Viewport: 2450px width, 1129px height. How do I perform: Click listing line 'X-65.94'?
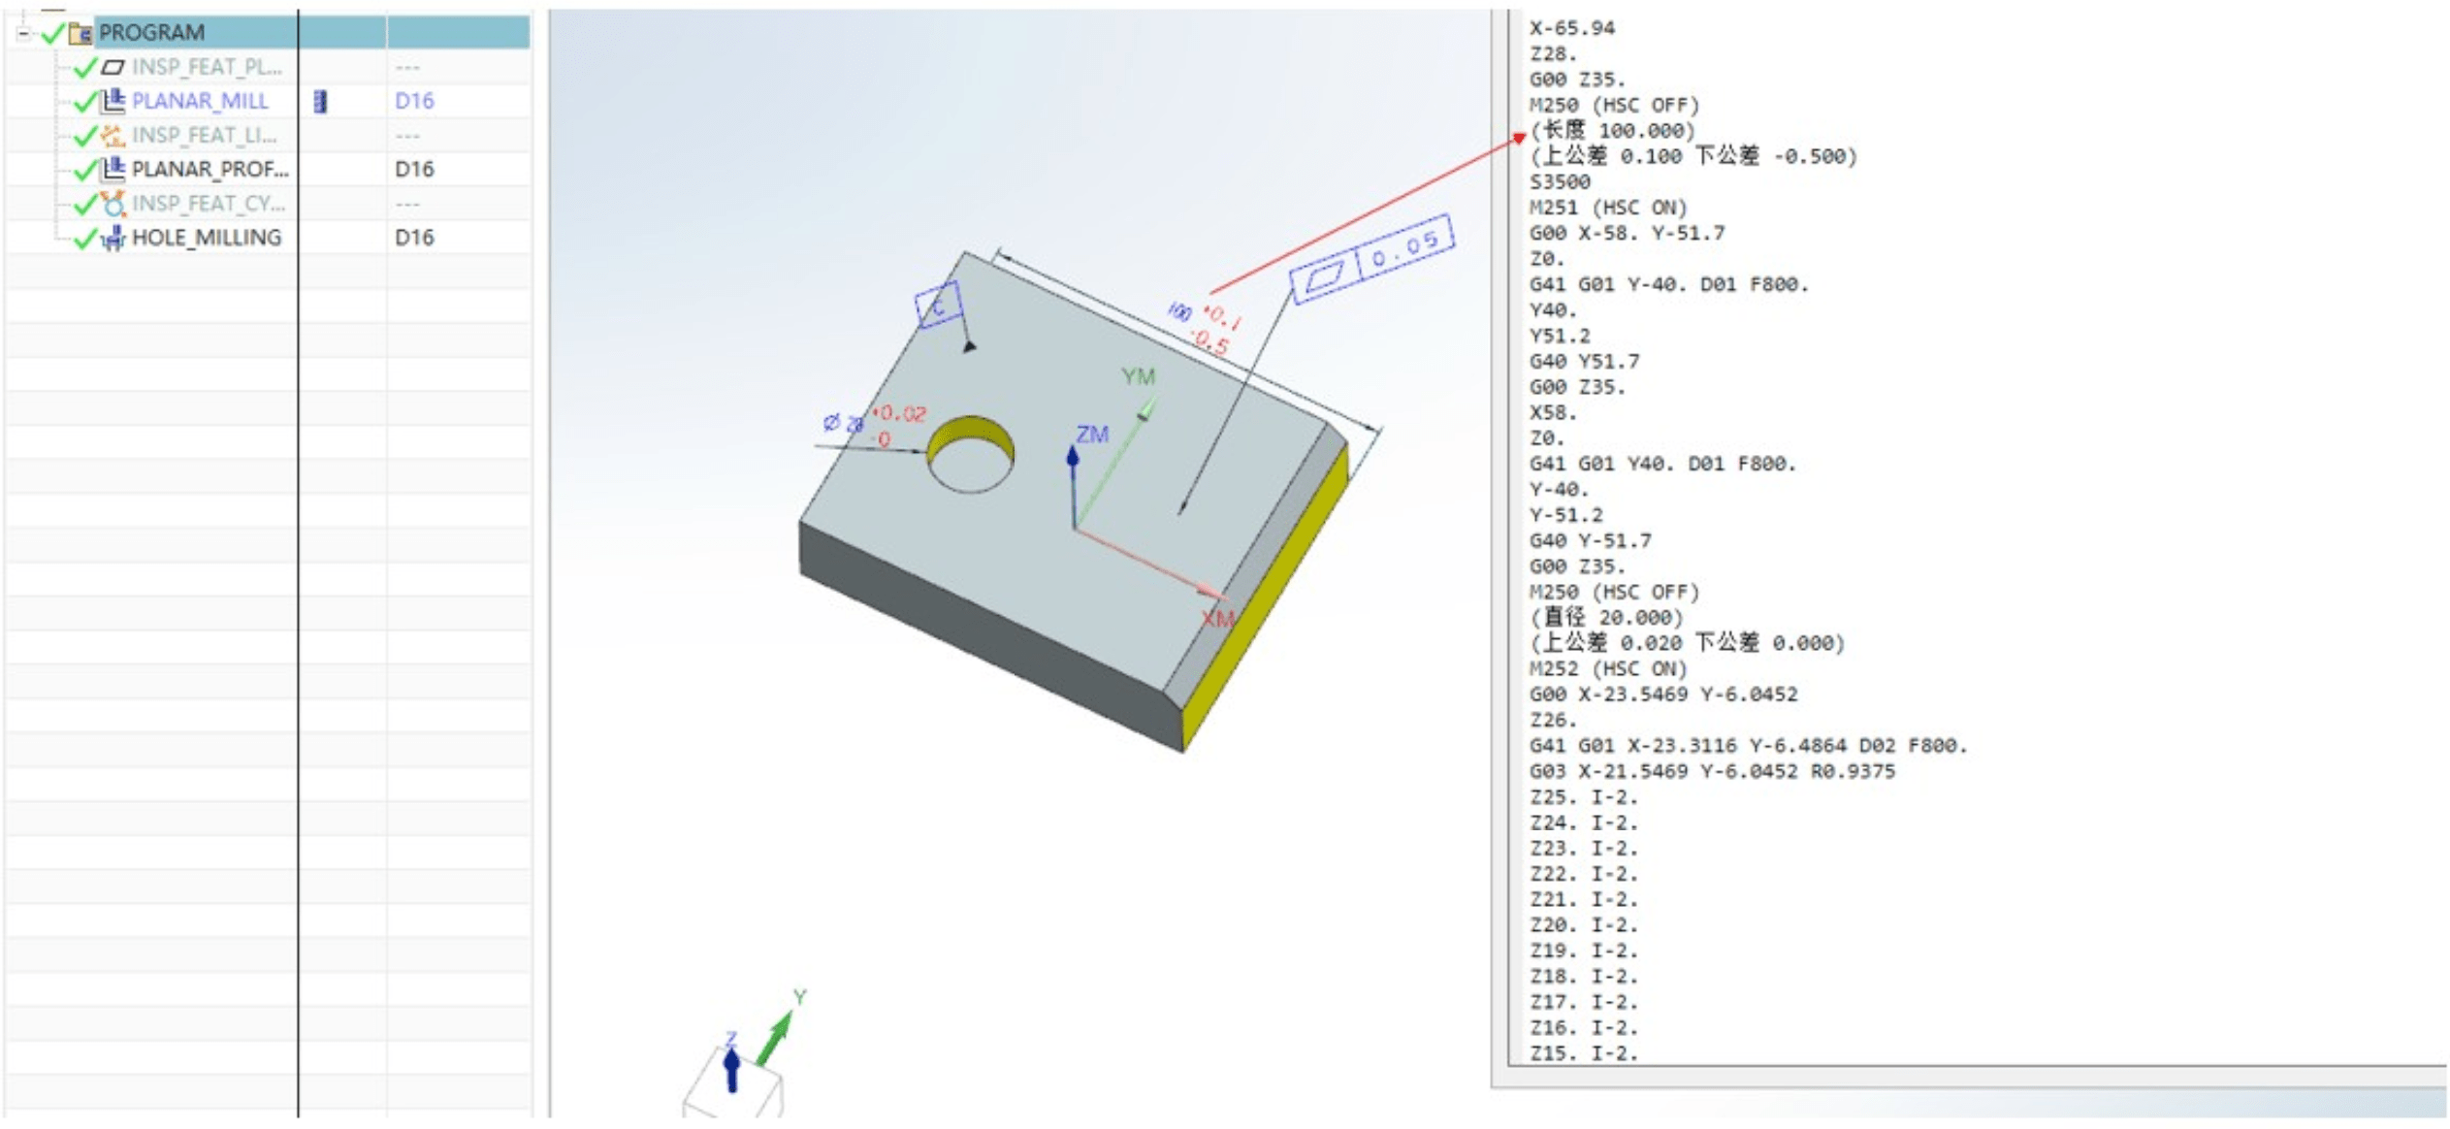click(1572, 28)
